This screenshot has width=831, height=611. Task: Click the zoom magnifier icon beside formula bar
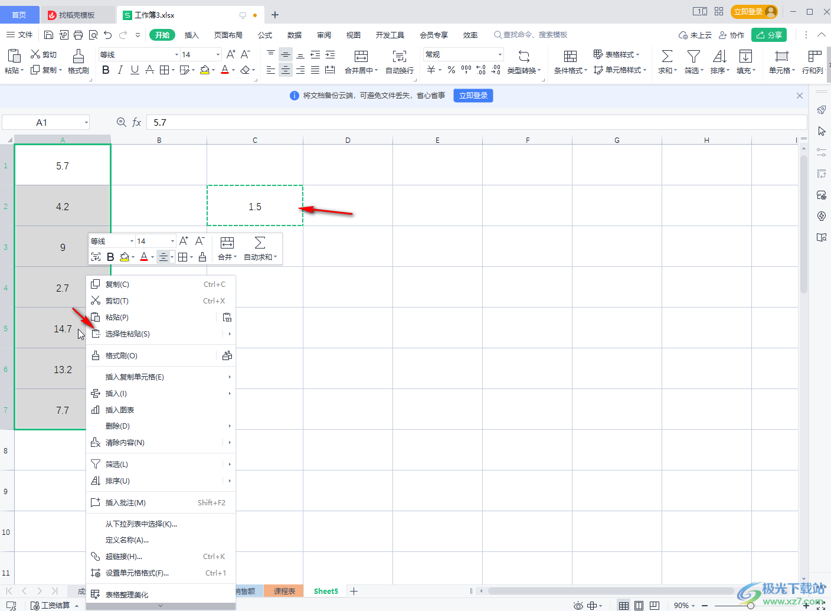(x=121, y=122)
